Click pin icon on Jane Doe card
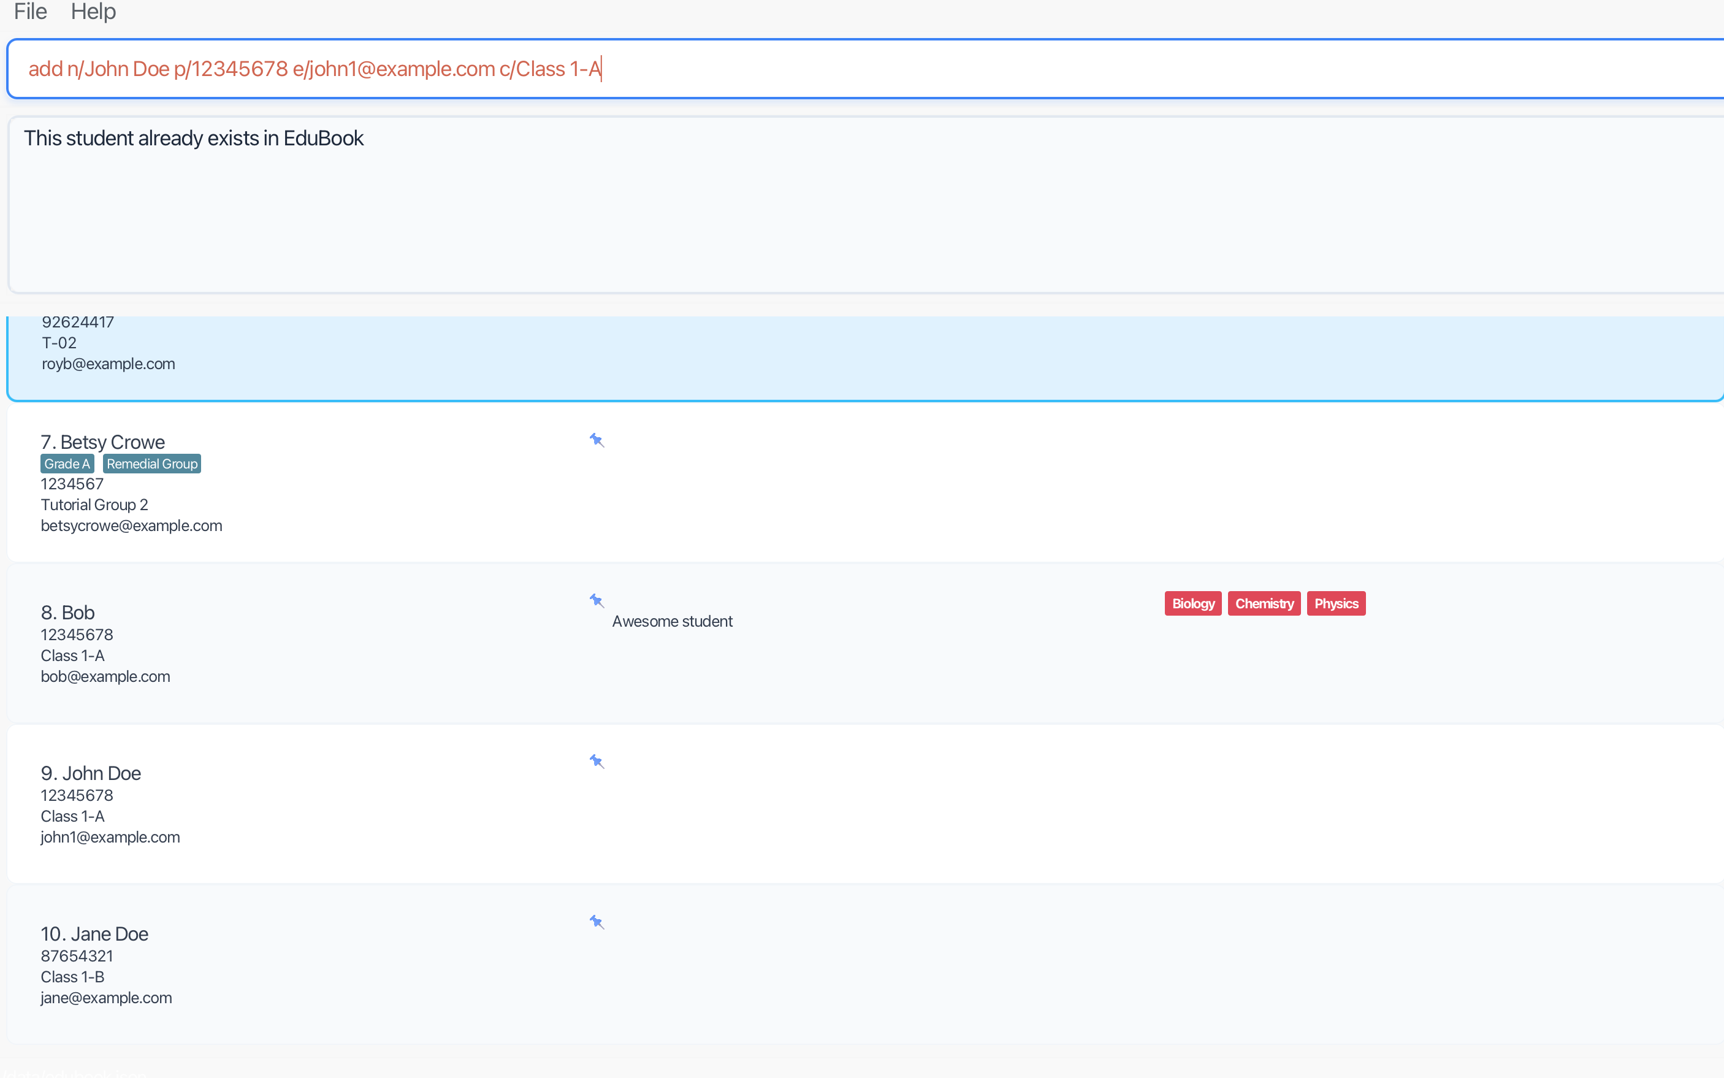Screen dimensions: 1724x1078 597,922
